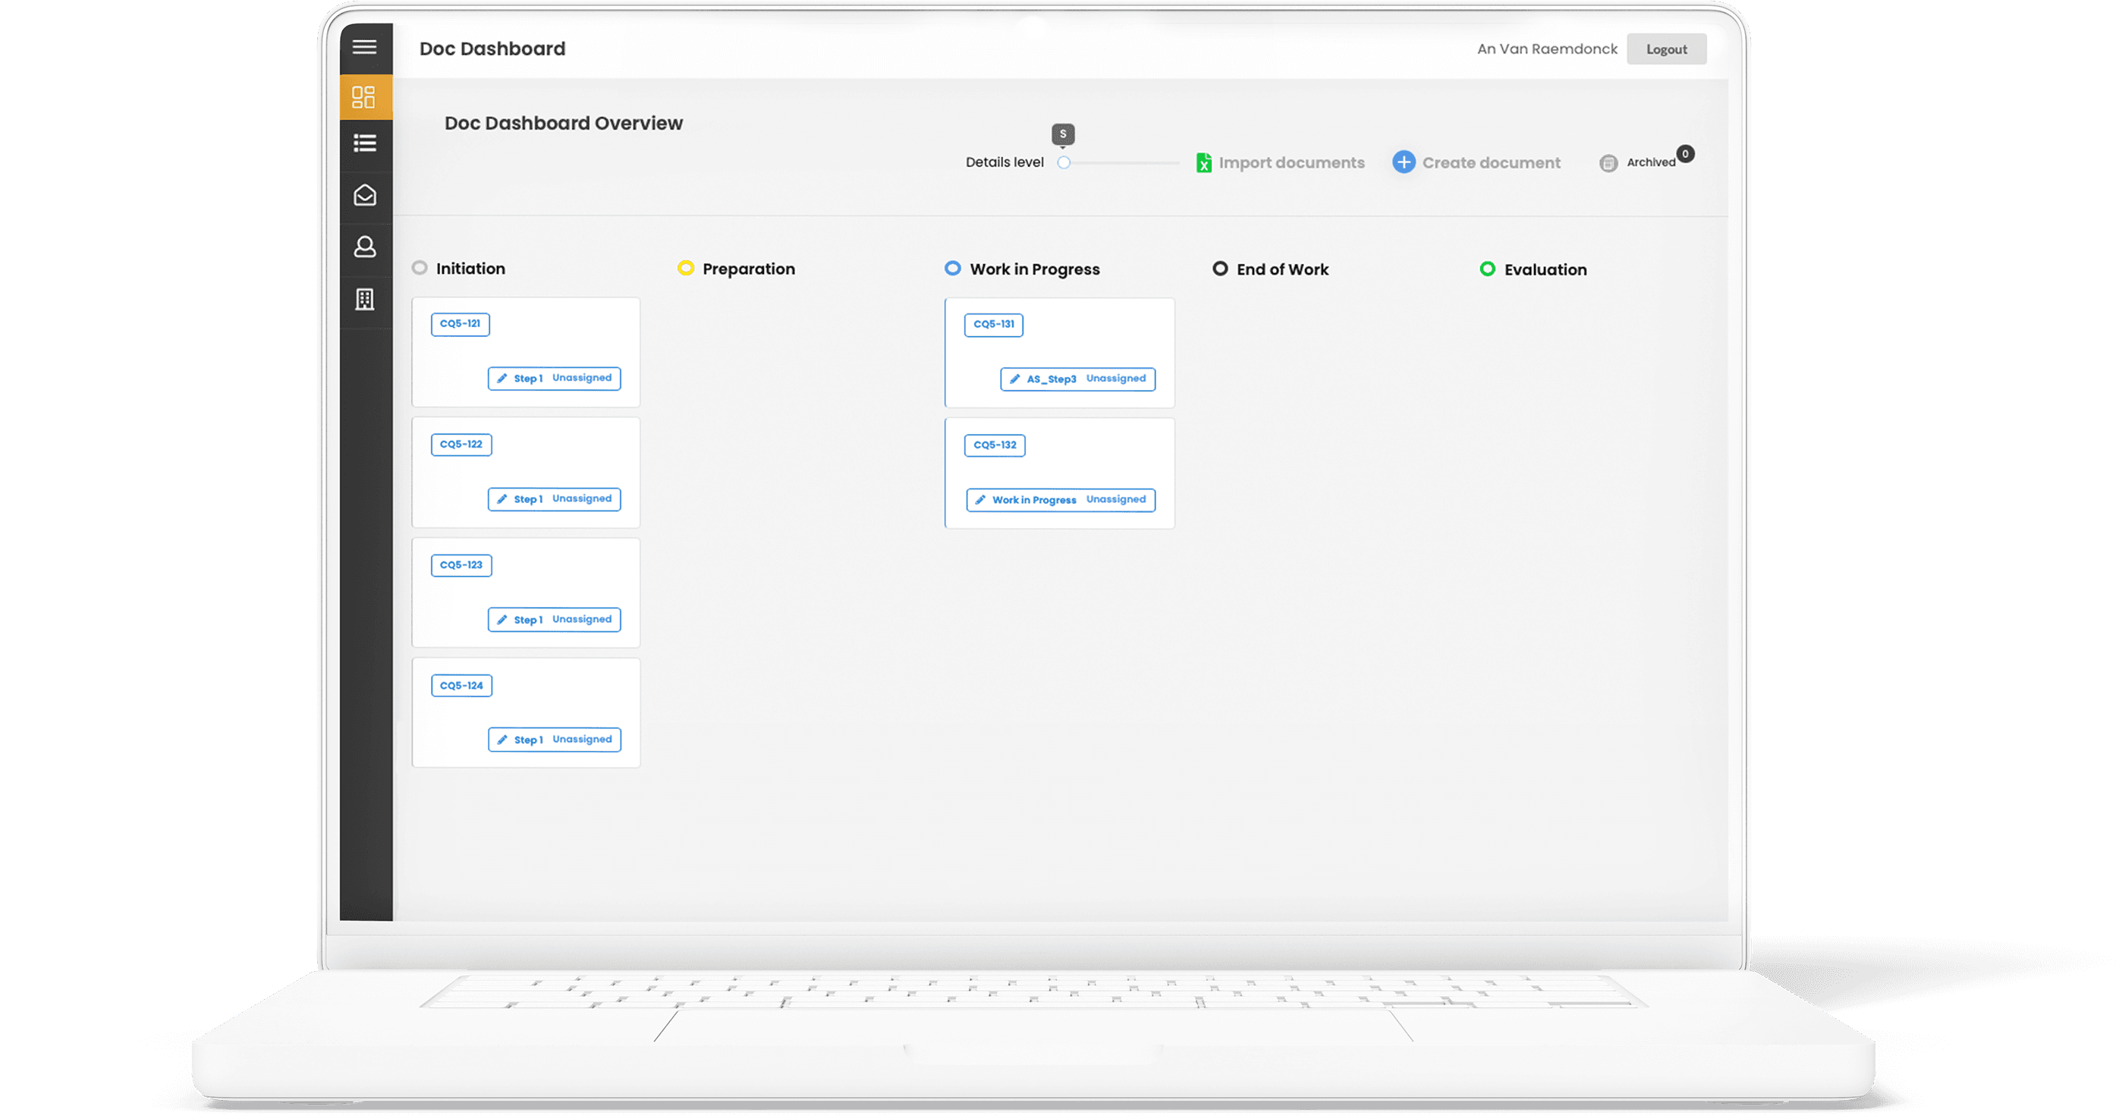Open the company building sidebar icon
Viewport: 2119px width, 1116px height.
tap(364, 300)
